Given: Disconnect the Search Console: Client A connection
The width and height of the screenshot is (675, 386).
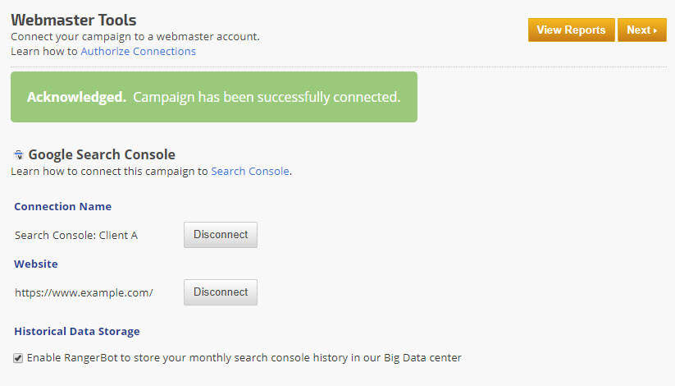Looking at the screenshot, I should tap(220, 235).
